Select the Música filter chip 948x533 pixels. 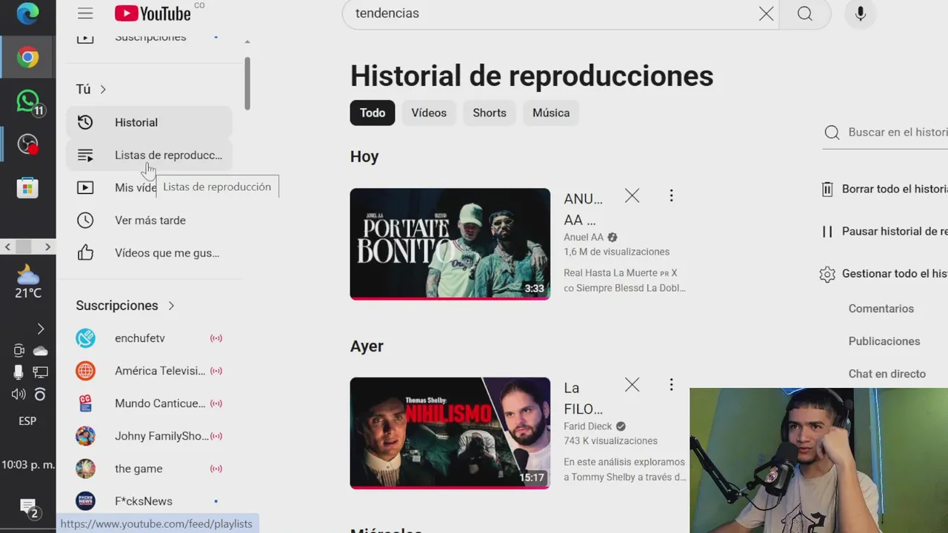tap(551, 113)
